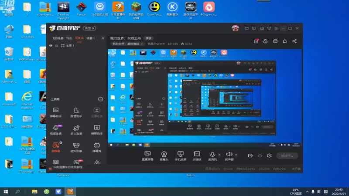Expand microphone volume arrow
This screenshot has height=196, width=349.
point(219,155)
